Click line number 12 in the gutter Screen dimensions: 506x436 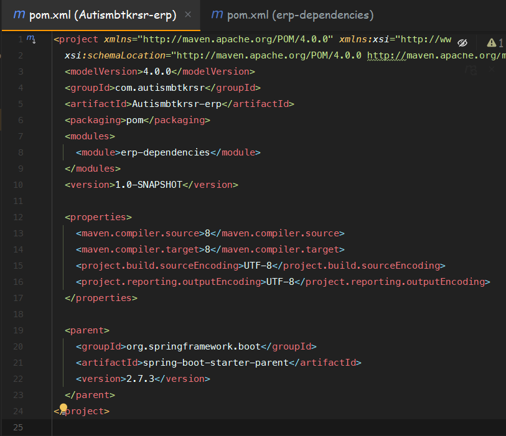(x=18, y=217)
